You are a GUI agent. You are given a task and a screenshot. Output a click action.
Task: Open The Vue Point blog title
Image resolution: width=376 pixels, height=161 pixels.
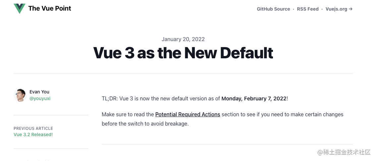tap(50, 8)
